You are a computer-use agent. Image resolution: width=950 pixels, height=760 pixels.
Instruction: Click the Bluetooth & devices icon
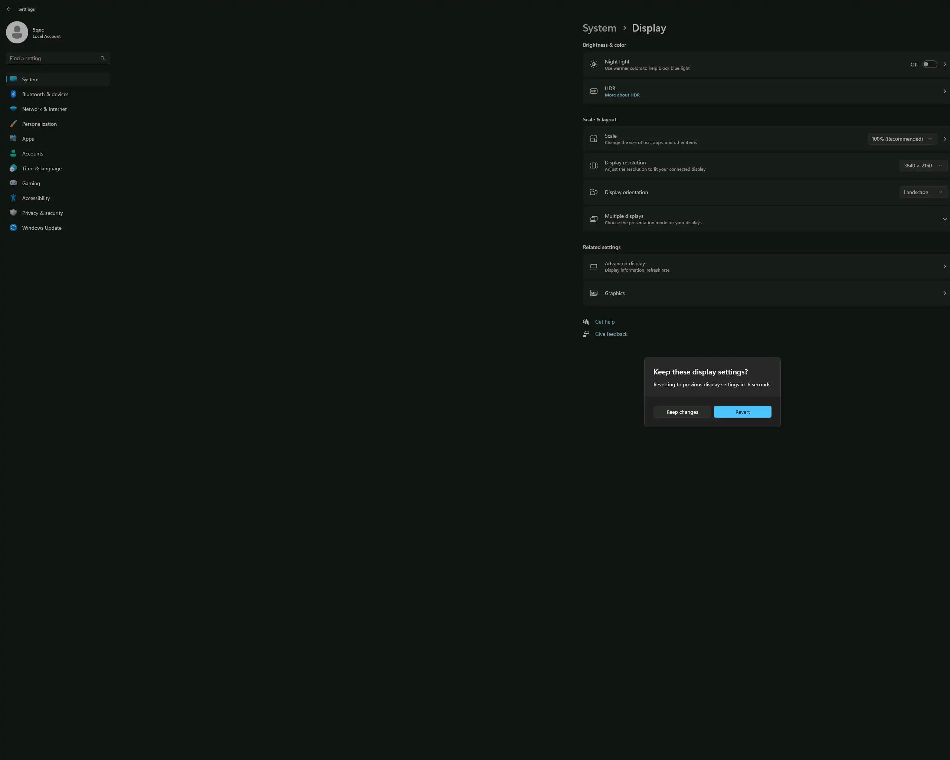13,94
